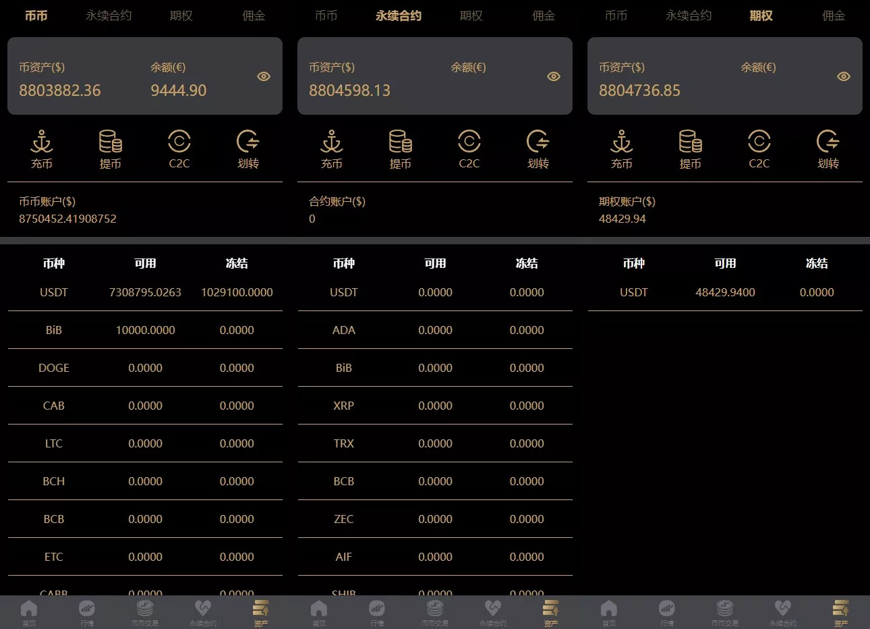Toggle the eye icon beside 余额(€) balance
The height and width of the screenshot is (629, 870).
pyautogui.click(x=263, y=76)
